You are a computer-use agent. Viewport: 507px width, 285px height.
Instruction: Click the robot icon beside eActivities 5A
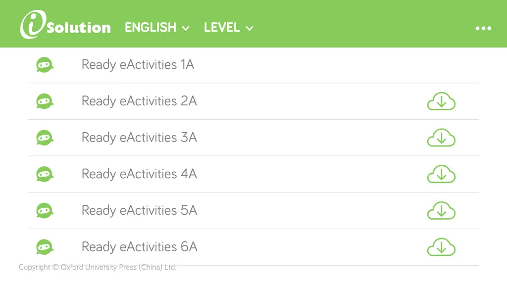[x=45, y=211]
